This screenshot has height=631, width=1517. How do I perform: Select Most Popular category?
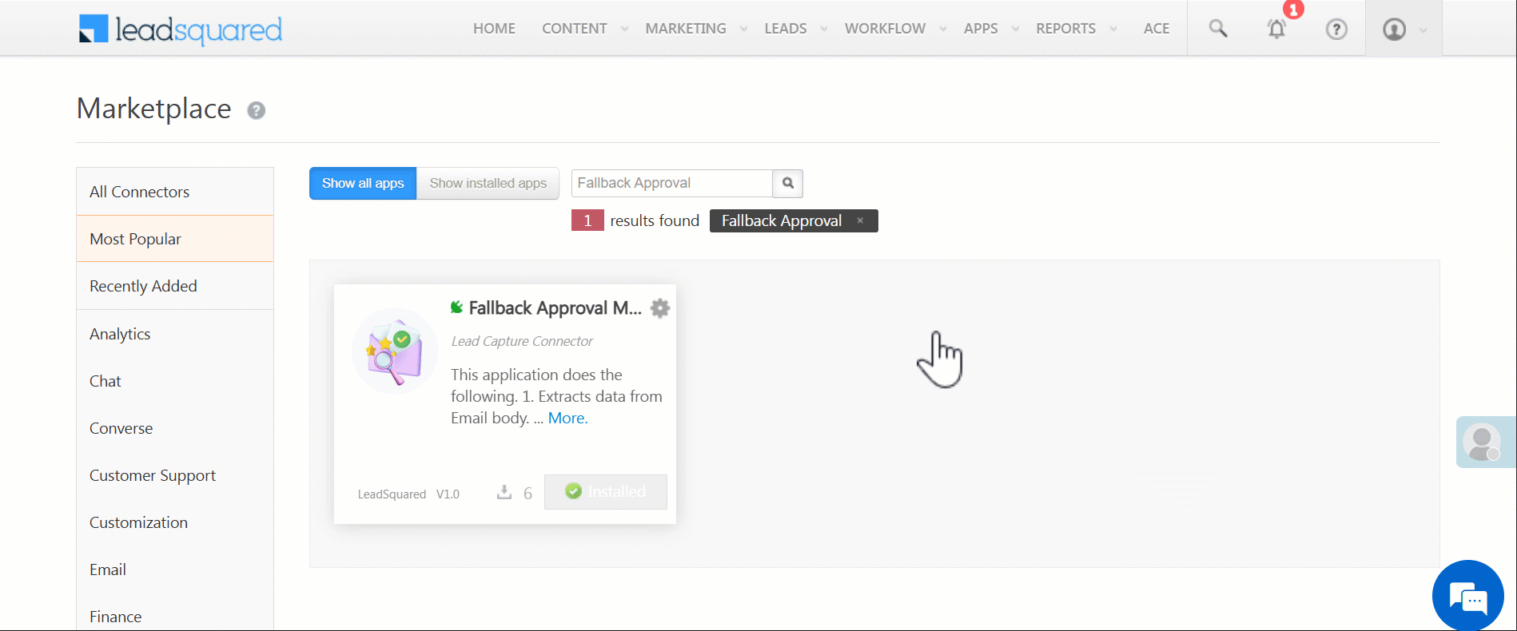coord(175,239)
